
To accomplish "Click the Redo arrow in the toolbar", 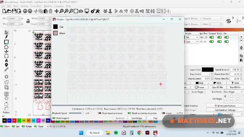I will pyautogui.click(x=30, y=11).
